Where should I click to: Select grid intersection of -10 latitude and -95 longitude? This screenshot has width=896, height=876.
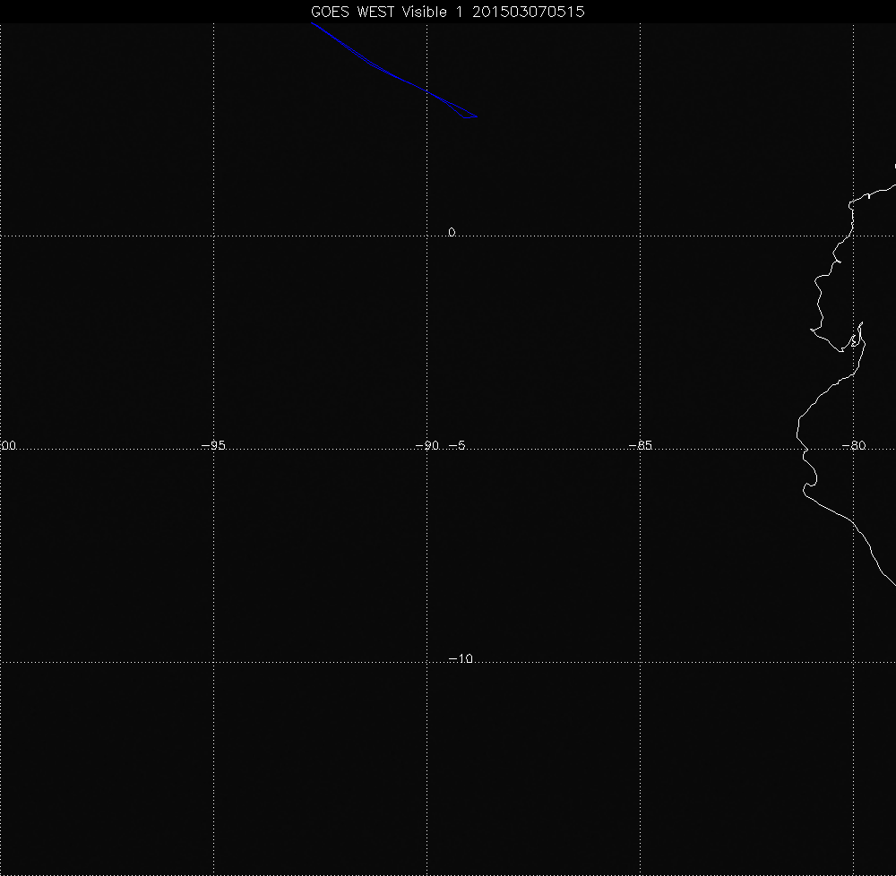pos(213,662)
